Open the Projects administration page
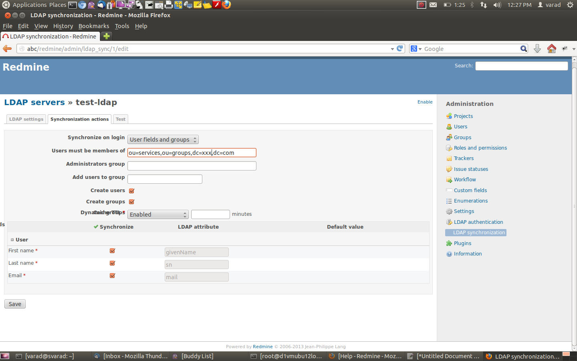This screenshot has width=577, height=361. [463, 116]
